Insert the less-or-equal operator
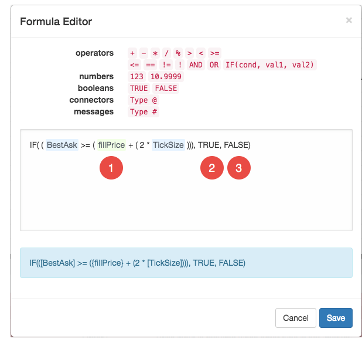 coord(134,65)
